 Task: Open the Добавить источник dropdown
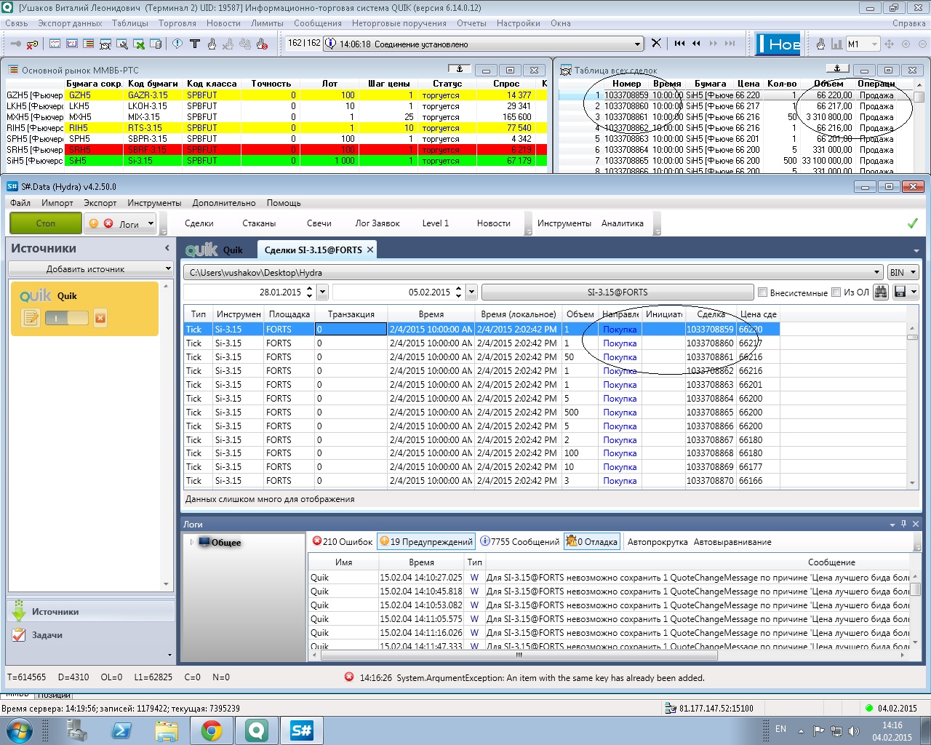[x=90, y=268]
